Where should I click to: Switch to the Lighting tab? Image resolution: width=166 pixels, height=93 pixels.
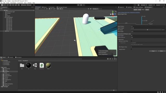tap(129, 7)
